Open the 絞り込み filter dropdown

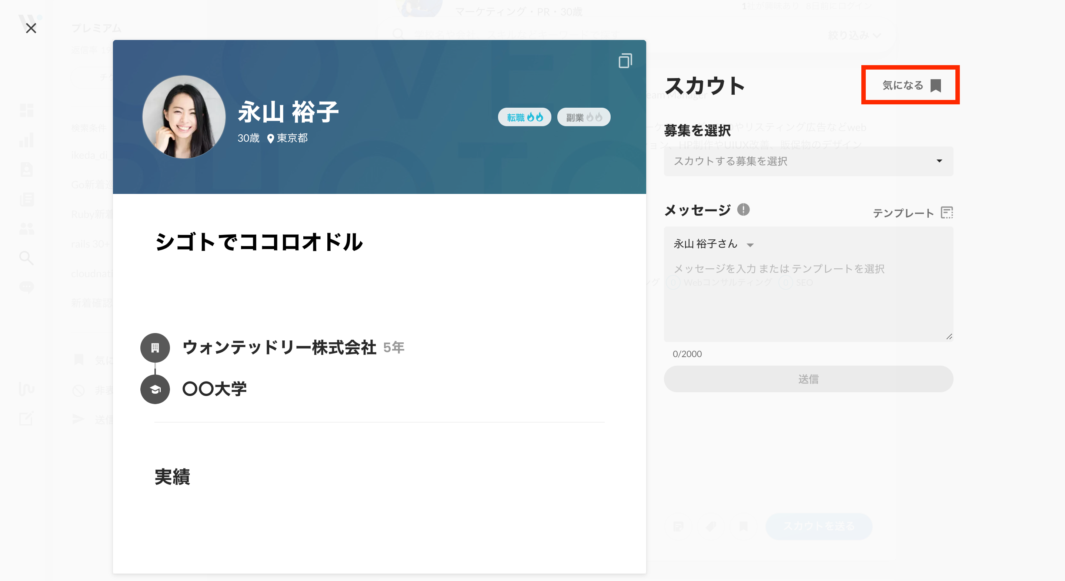tap(854, 35)
